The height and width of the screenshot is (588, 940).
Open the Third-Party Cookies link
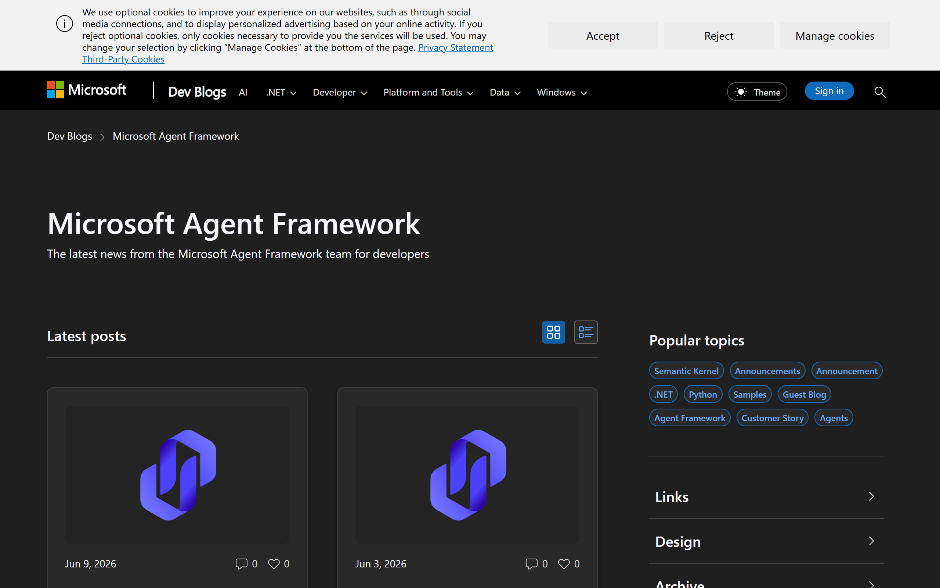[x=123, y=59]
